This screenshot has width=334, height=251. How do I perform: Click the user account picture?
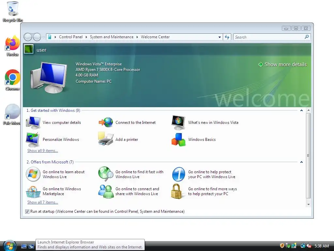(29, 49)
